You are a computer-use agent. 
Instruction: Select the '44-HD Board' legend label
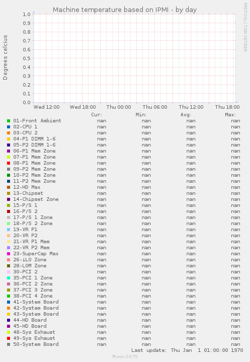[x=30, y=320]
